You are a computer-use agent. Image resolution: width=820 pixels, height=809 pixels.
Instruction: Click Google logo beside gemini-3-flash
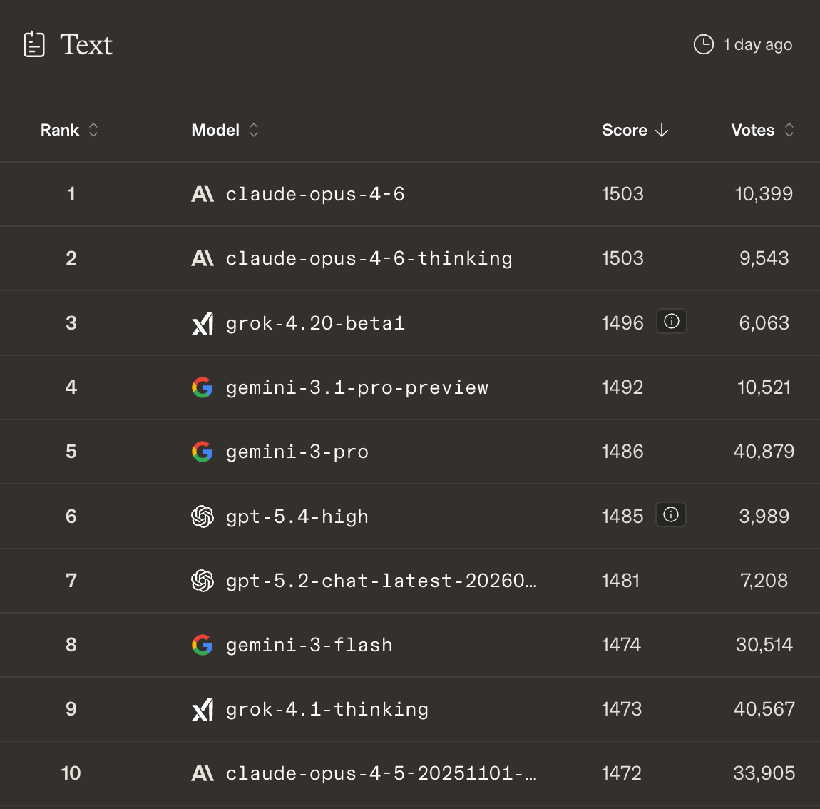(x=203, y=645)
